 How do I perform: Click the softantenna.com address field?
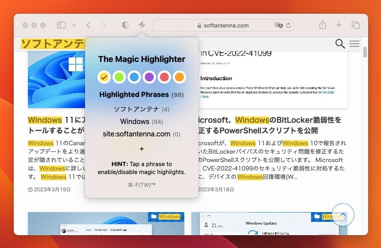pos(223,25)
